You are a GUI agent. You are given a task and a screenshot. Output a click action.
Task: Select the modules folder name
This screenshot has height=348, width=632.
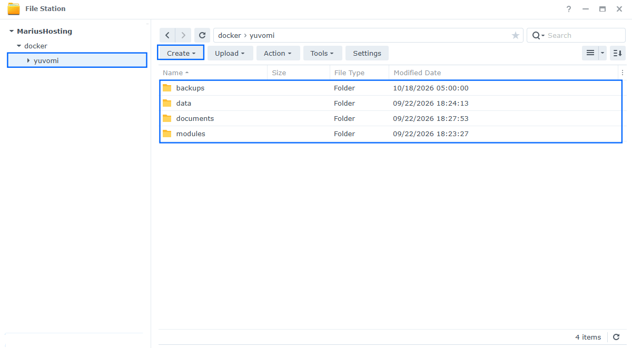pos(191,134)
